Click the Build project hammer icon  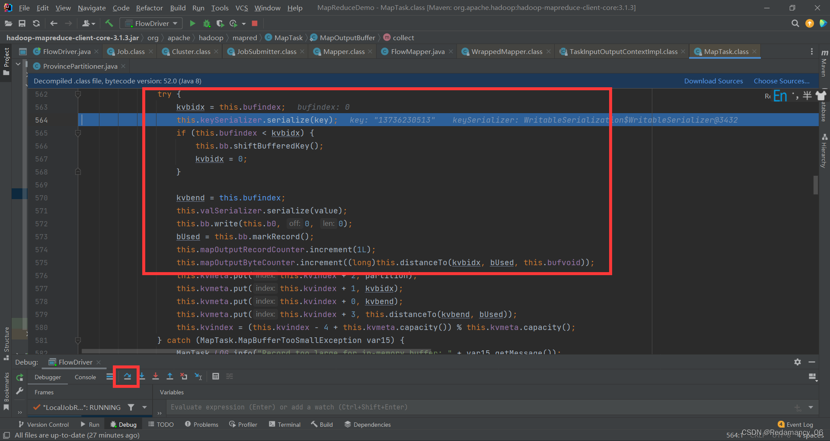[109, 23]
